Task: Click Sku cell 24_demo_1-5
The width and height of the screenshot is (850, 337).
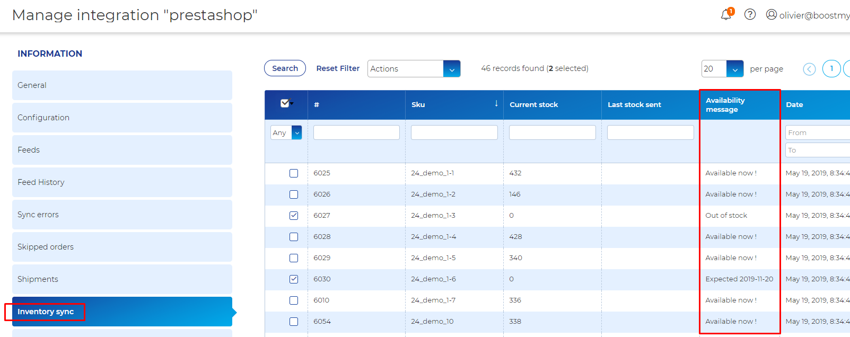Action: click(433, 258)
